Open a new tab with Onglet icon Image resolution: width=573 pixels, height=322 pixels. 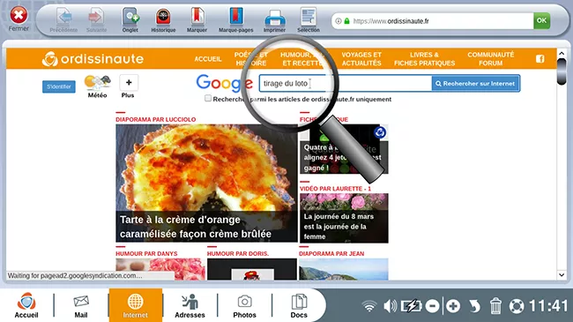coord(130,20)
